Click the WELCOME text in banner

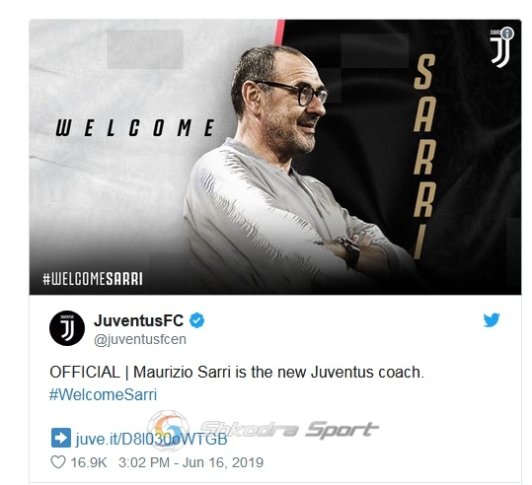[135, 127]
